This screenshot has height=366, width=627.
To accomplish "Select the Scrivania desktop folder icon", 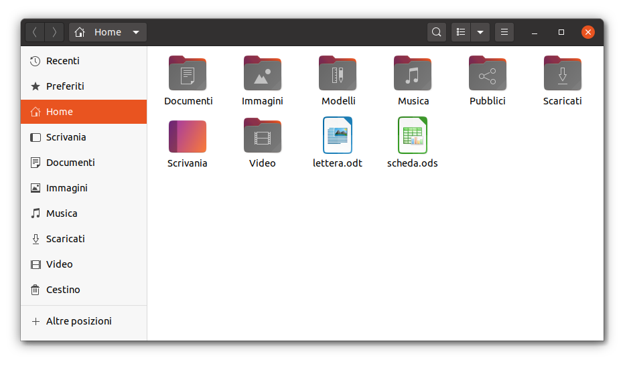I will pos(188,136).
